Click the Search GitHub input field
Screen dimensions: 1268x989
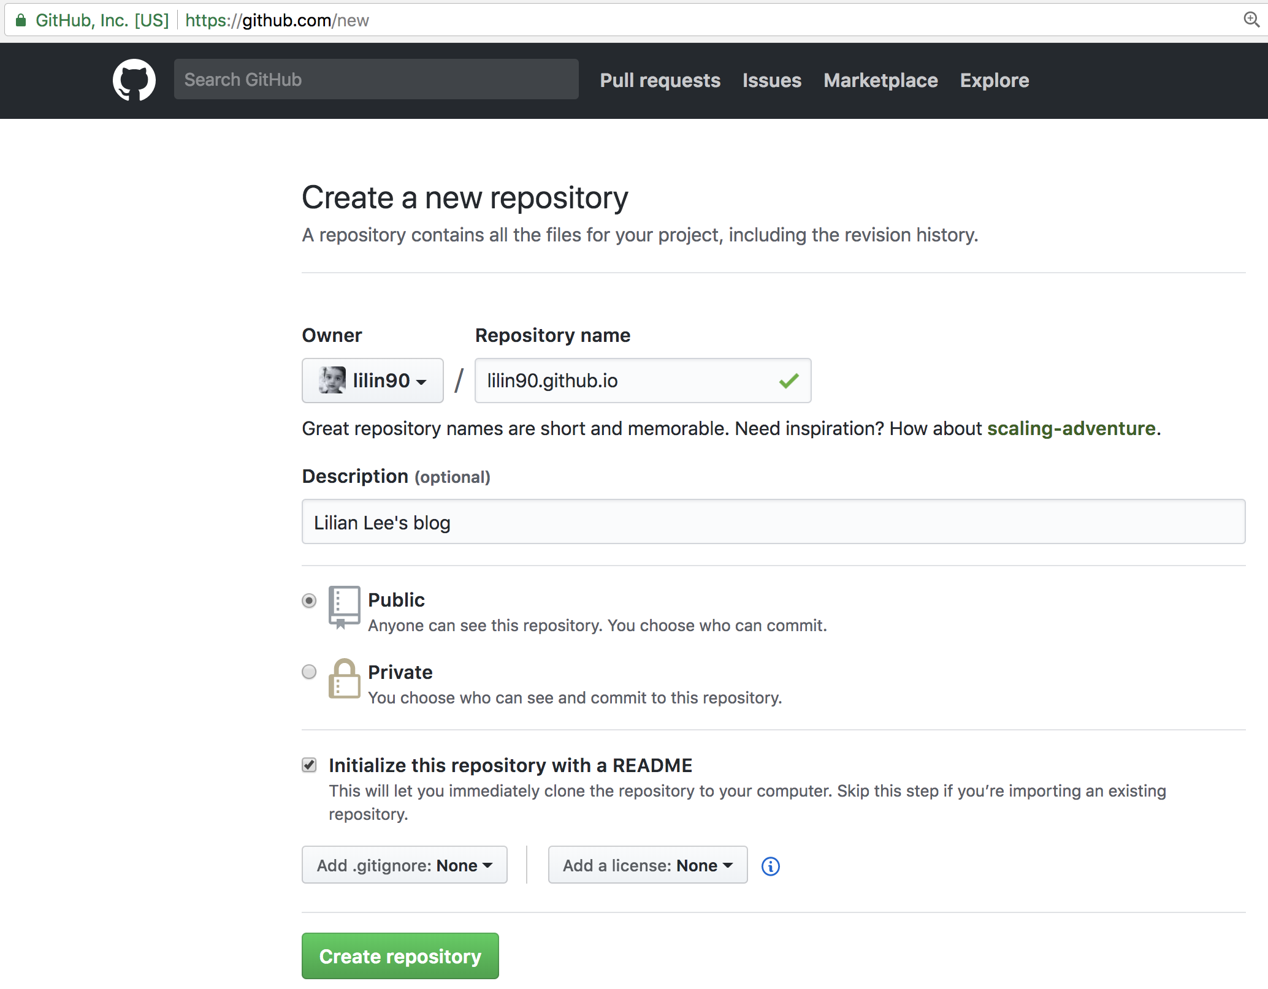point(376,80)
